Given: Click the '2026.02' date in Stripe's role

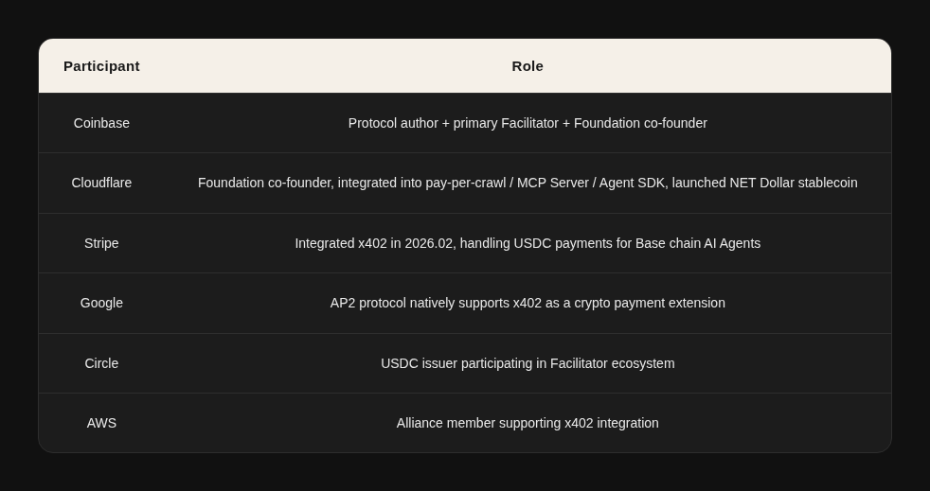Looking at the screenshot, I should click(x=430, y=243).
